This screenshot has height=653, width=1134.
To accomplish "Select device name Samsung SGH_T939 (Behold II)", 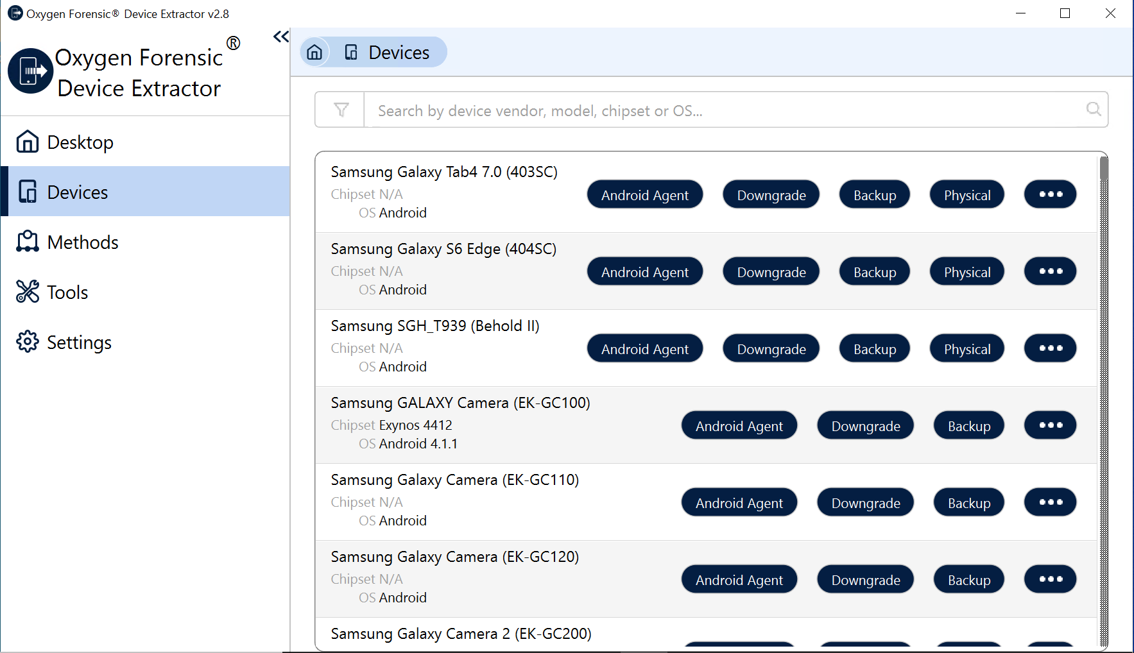I will (x=435, y=326).
